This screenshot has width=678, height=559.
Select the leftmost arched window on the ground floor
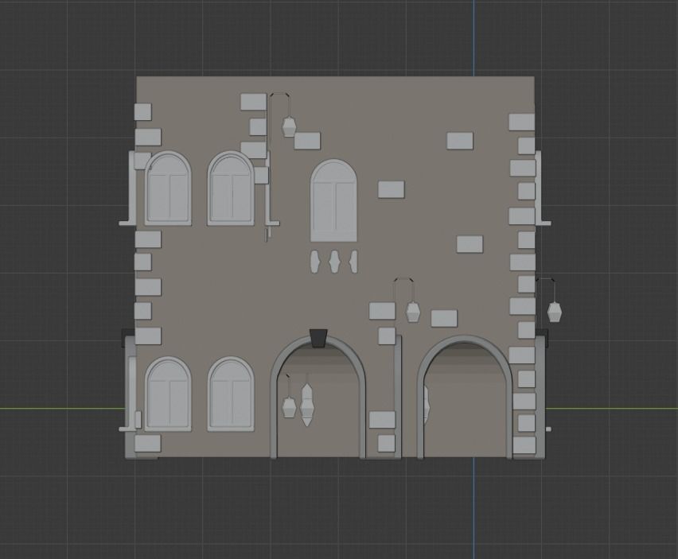168,394
